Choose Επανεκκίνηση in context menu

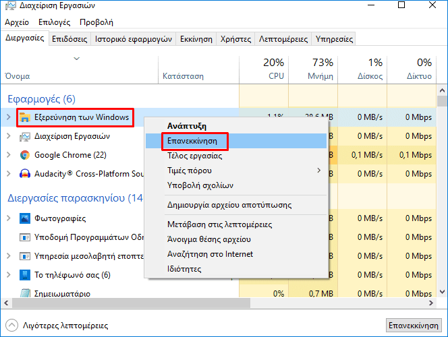(x=236, y=141)
